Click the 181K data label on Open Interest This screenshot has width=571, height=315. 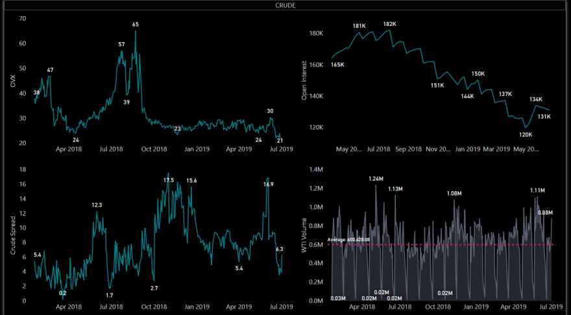point(359,26)
